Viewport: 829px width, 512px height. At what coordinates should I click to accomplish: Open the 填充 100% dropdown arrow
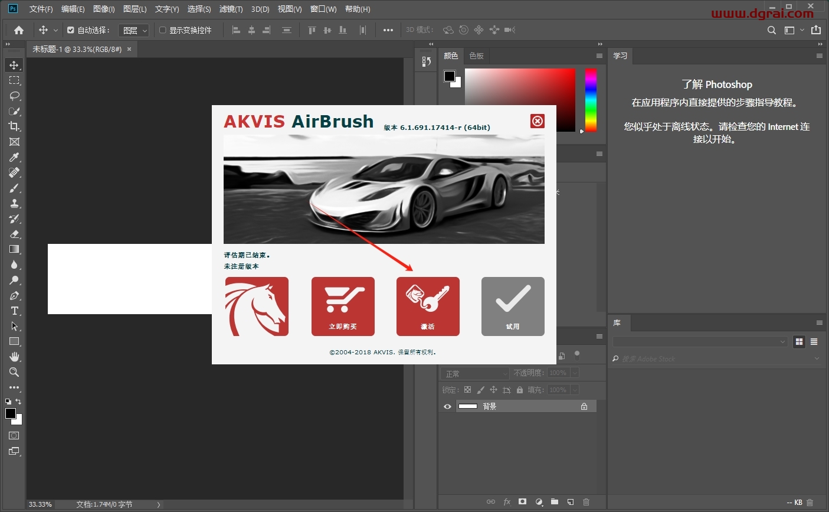click(x=575, y=390)
